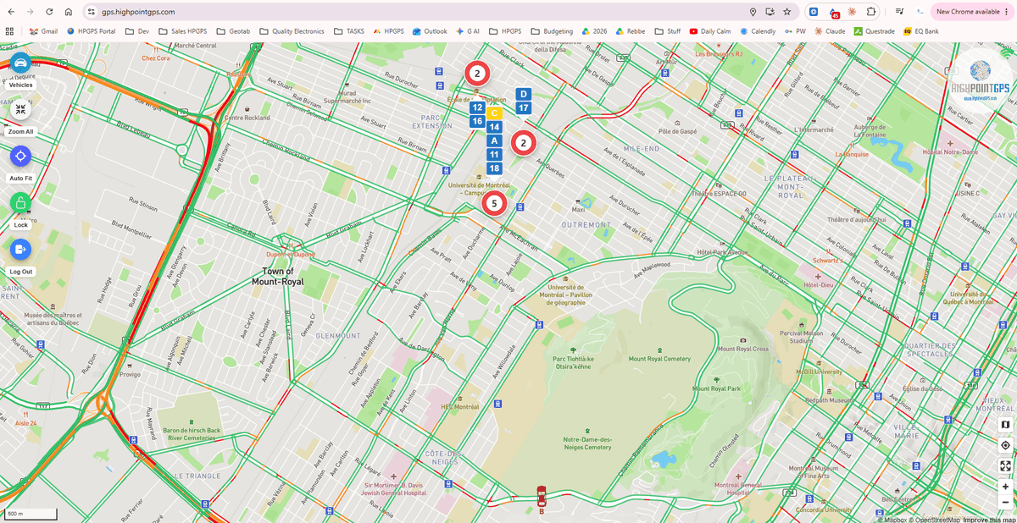
Task: Go to the browser home page
Action: tap(69, 12)
